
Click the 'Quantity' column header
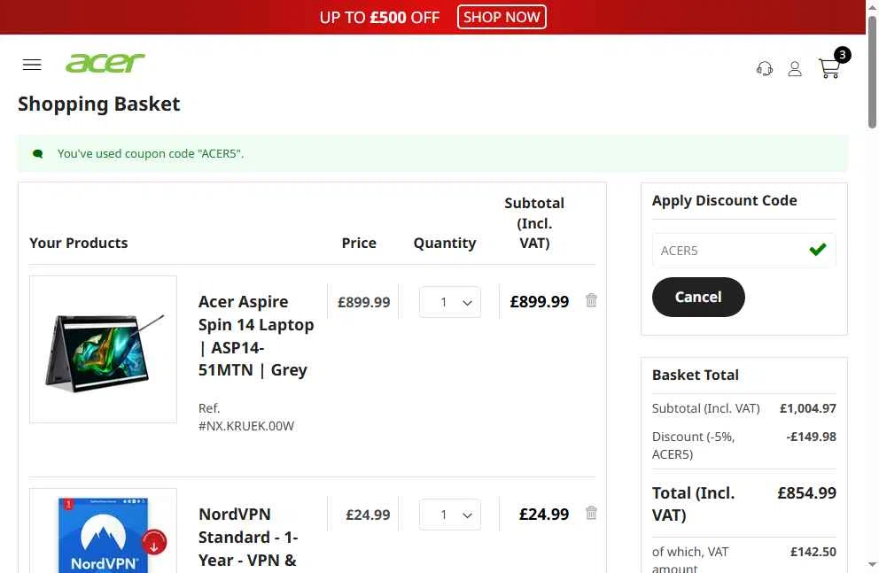point(445,243)
